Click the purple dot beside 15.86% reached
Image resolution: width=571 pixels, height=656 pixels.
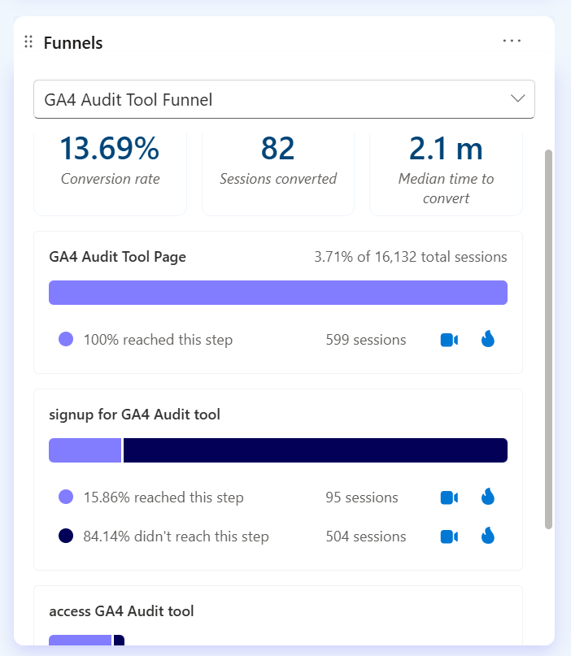tap(66, 497)
